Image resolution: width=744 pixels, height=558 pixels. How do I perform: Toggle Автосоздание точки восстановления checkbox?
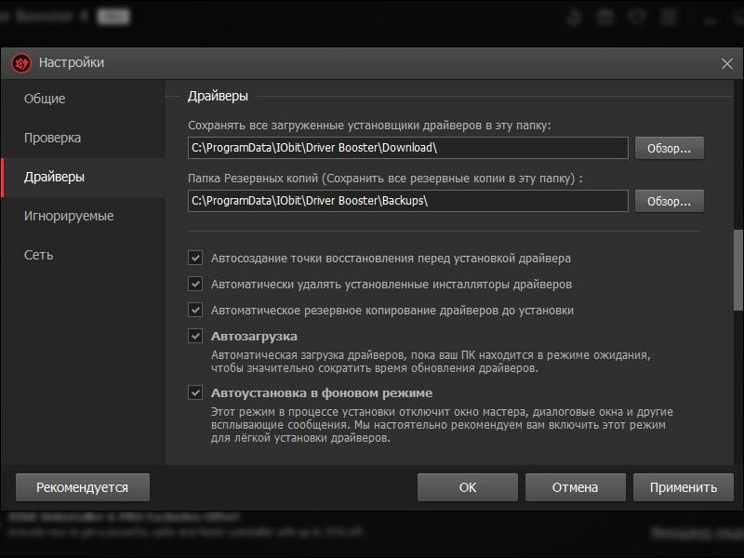pyautogui.click(x=195, y=259)
